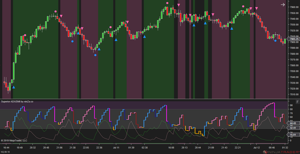Click the blue dot marker near 22:36 low

(95, 55)
